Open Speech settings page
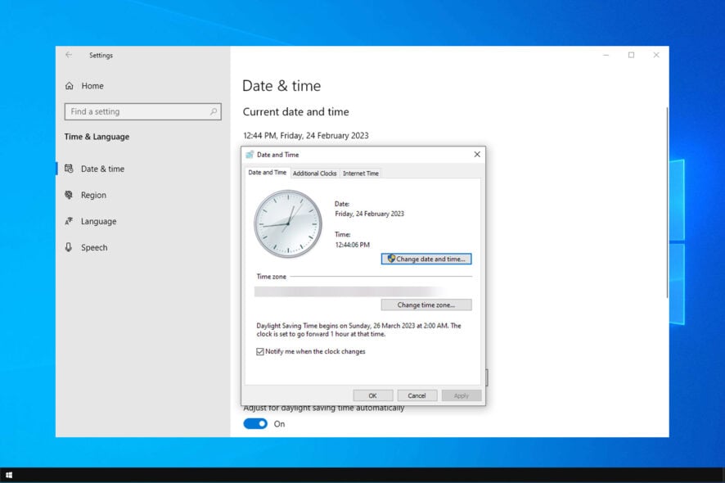 point(94,247)
